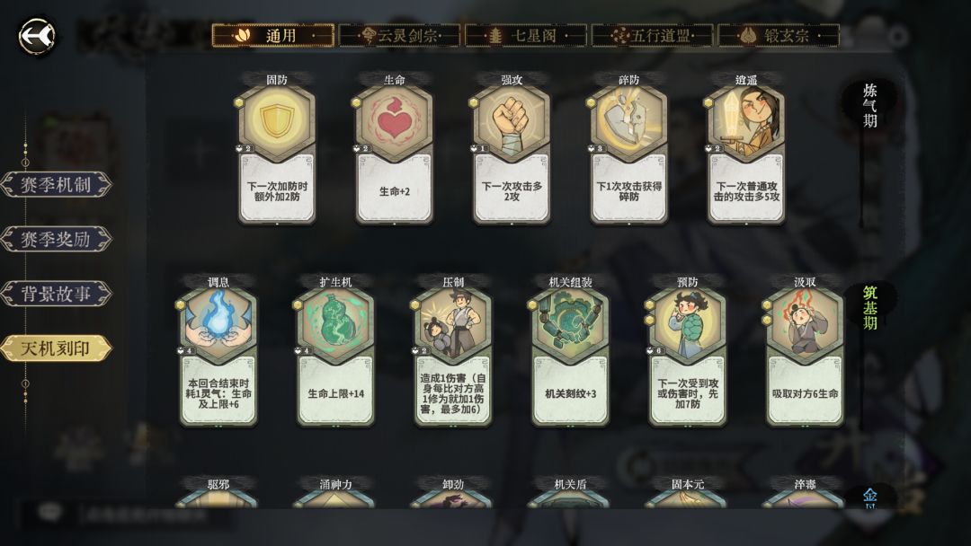
Task: Jump to the 炼气期 section marker
Action: [x=869, y=105]
